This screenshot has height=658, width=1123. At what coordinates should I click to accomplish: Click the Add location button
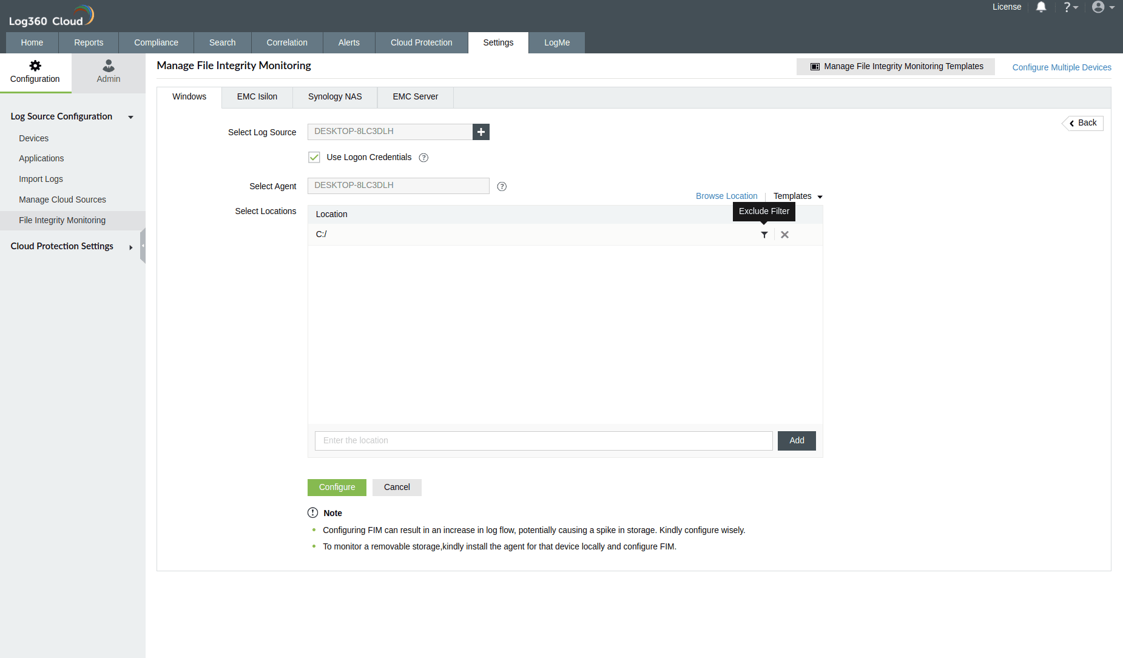(x=797, y=441)
